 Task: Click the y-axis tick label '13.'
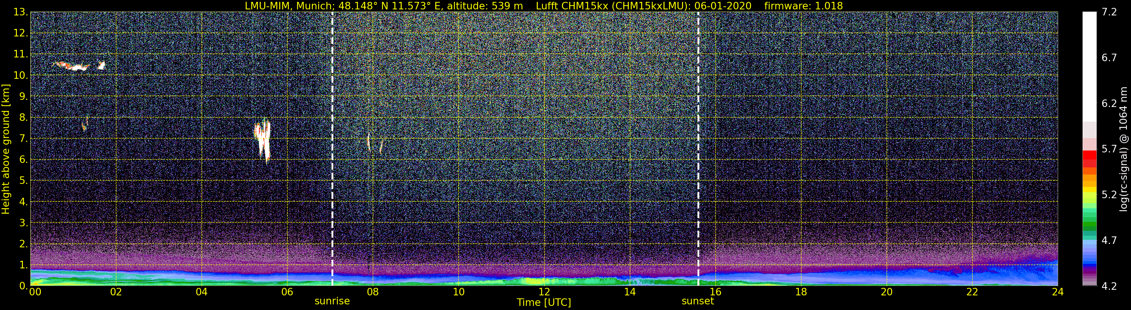coord(21,12)
